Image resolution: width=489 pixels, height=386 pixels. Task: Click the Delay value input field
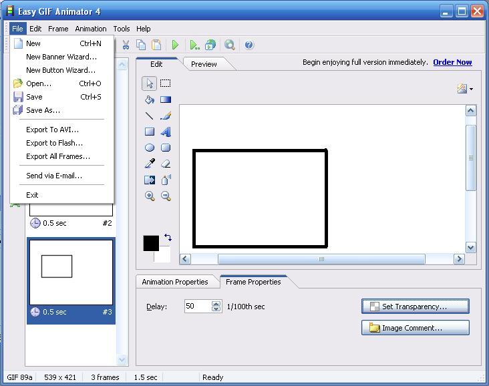coord(198,306)
